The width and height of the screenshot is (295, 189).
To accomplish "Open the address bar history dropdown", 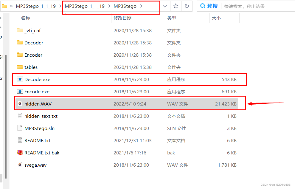I will pyautogui.click(x=165, y=6).
